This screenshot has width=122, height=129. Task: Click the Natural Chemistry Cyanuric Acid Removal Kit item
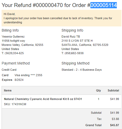coord(43,99)
